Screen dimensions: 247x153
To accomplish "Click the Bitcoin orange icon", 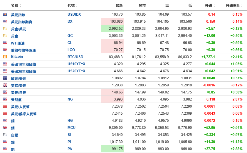I will click(5, 57).
